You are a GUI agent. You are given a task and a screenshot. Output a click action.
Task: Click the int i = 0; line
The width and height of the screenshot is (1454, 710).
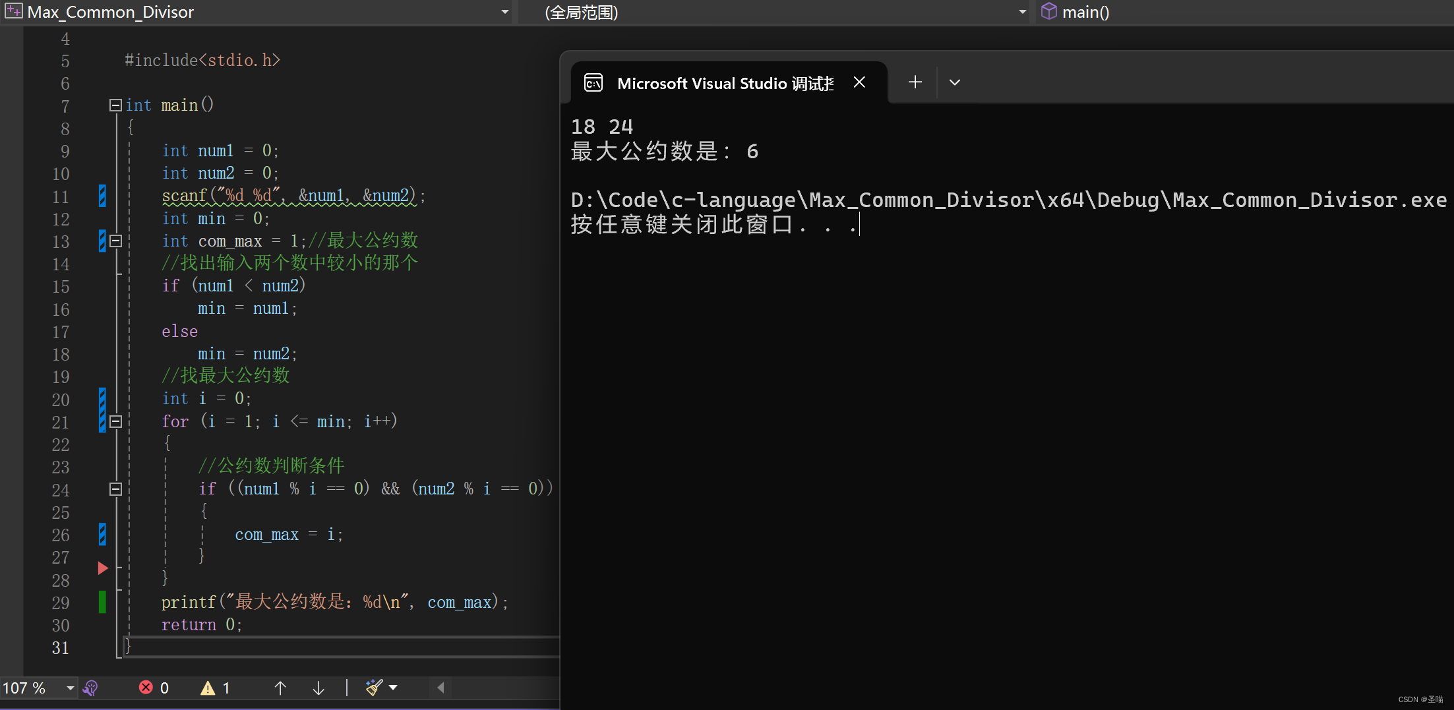[206, 399]
